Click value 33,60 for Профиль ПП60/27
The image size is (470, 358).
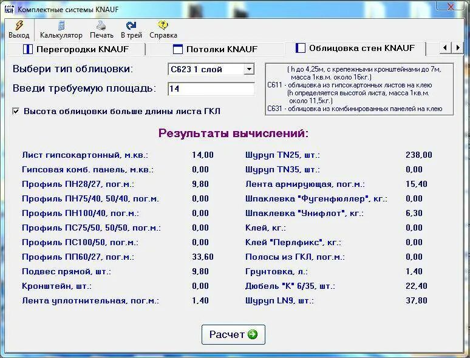(203, 257)
